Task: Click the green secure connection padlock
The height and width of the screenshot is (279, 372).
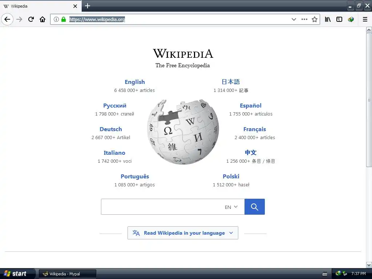Action: pyautogui.click(x=64, y=19)
